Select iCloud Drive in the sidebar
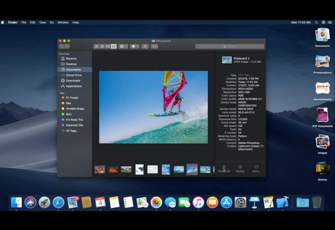The image size is (335, 230). (x=73, y=75)
